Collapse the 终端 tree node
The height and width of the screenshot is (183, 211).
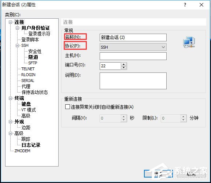coord(10,98)
